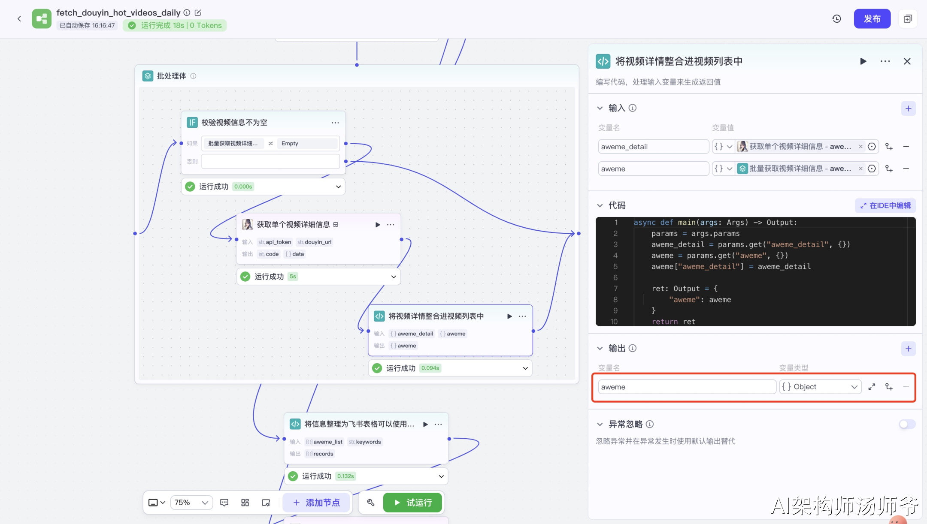Expand the 运行成功 5s result details

pos(393,277)
